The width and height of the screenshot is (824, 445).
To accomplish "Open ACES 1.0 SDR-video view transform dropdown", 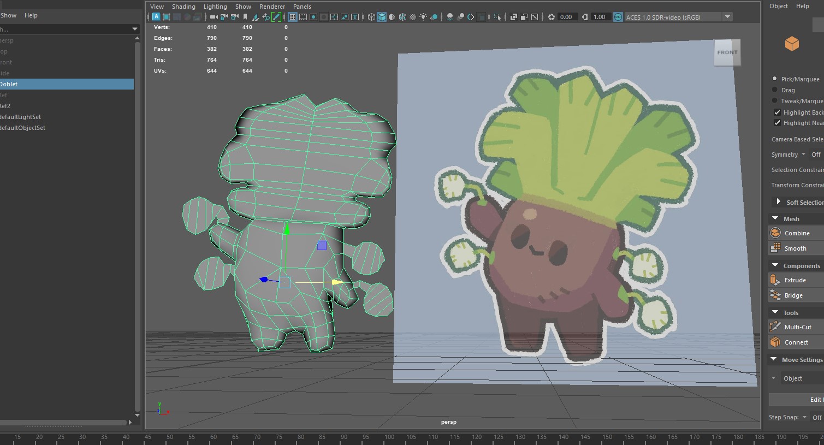I will click(727, 17).
